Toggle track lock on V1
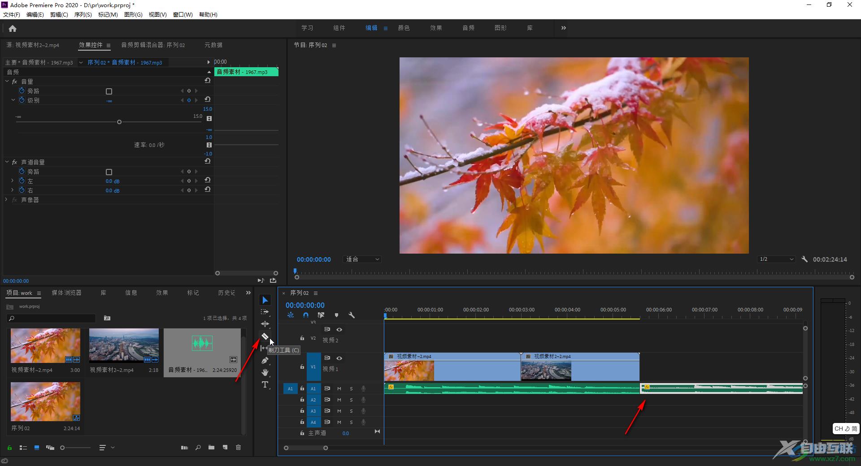The height and width of the screenshot is (466, 861). click(x=302, y=367)
